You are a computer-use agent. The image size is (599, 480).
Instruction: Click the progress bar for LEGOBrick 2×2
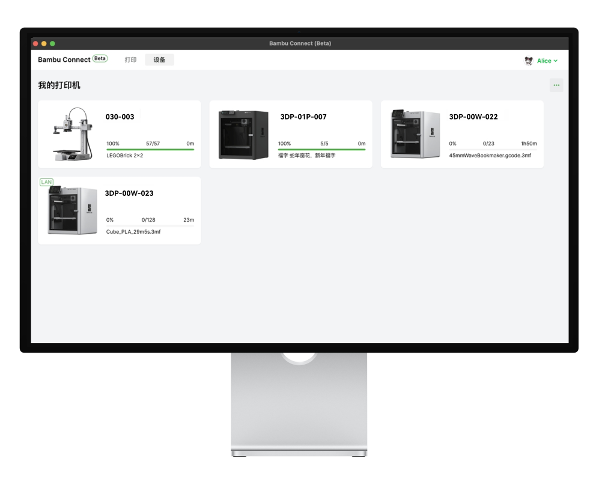(150, 150)
